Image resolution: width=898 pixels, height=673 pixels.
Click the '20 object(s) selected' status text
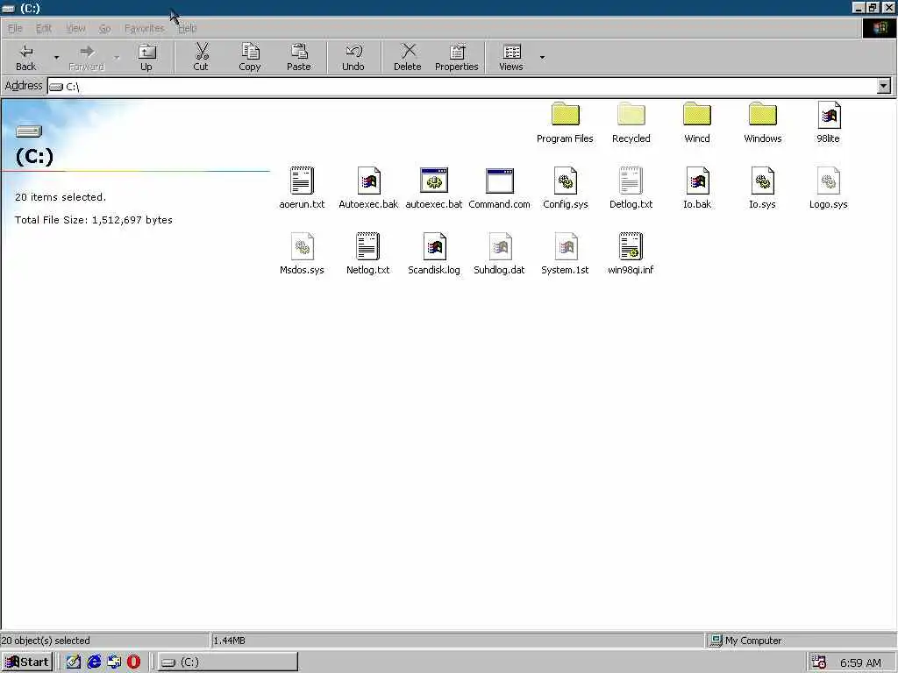click(46, 641)
